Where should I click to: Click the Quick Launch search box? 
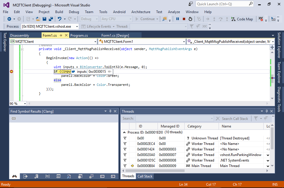224,4
